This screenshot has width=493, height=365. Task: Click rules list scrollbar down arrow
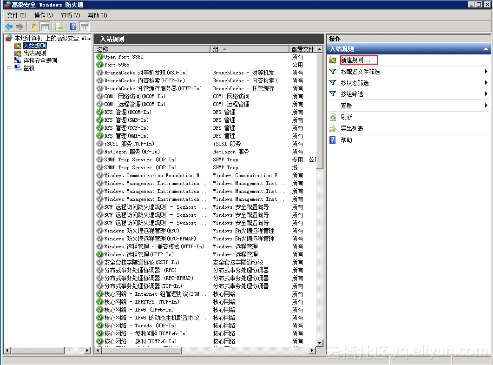tap(320, 343)
